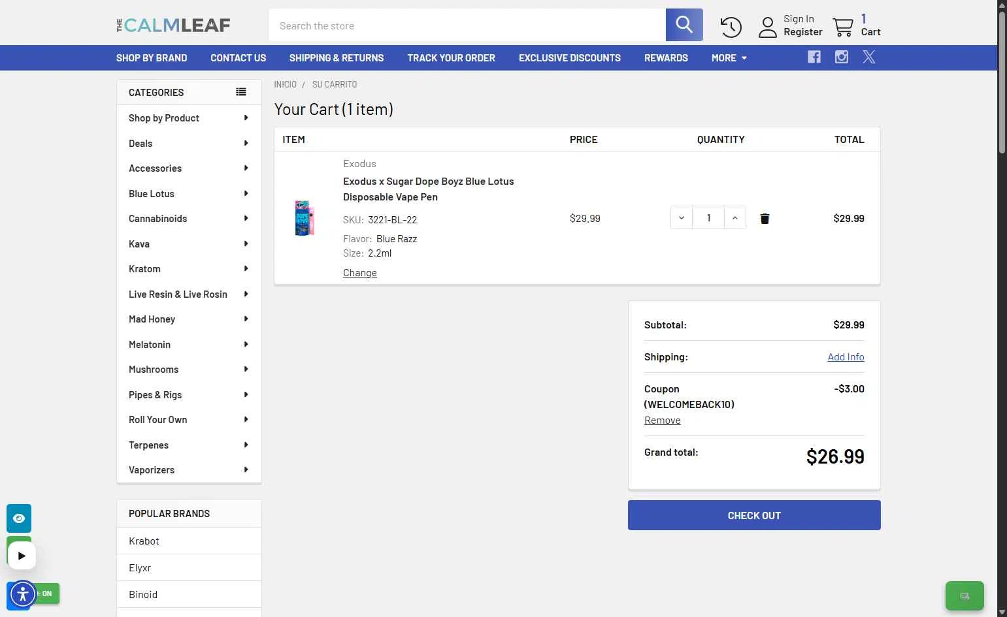Open Pipes & Rigs category
Screen dimensions: 1007x617
189,395
